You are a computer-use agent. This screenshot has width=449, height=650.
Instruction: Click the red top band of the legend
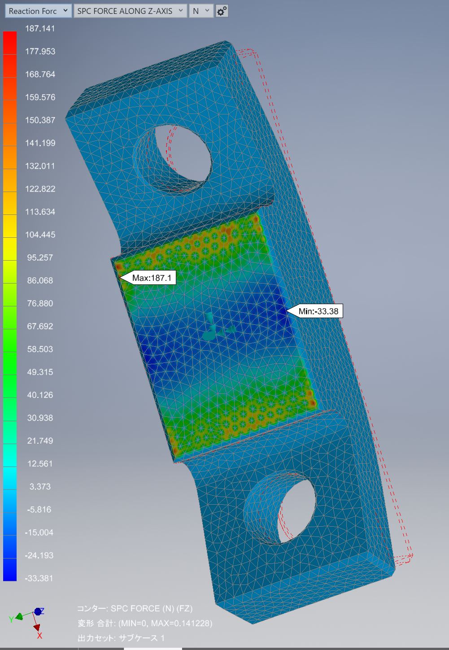10,43
